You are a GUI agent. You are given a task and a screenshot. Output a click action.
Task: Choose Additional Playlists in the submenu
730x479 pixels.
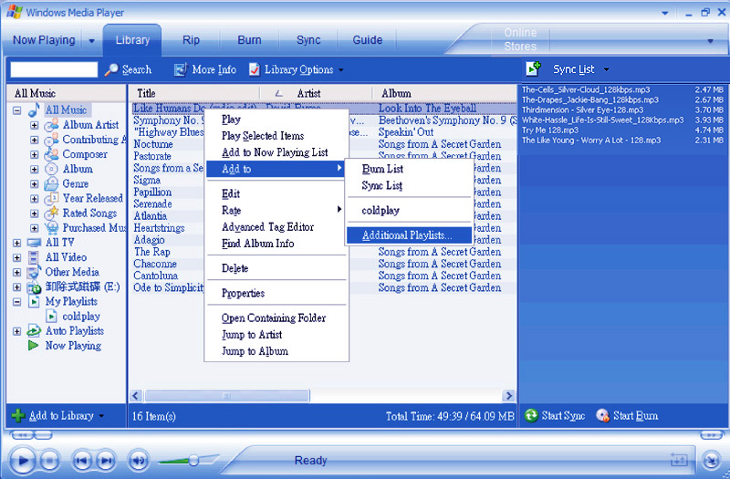click(x=409, y=235)
